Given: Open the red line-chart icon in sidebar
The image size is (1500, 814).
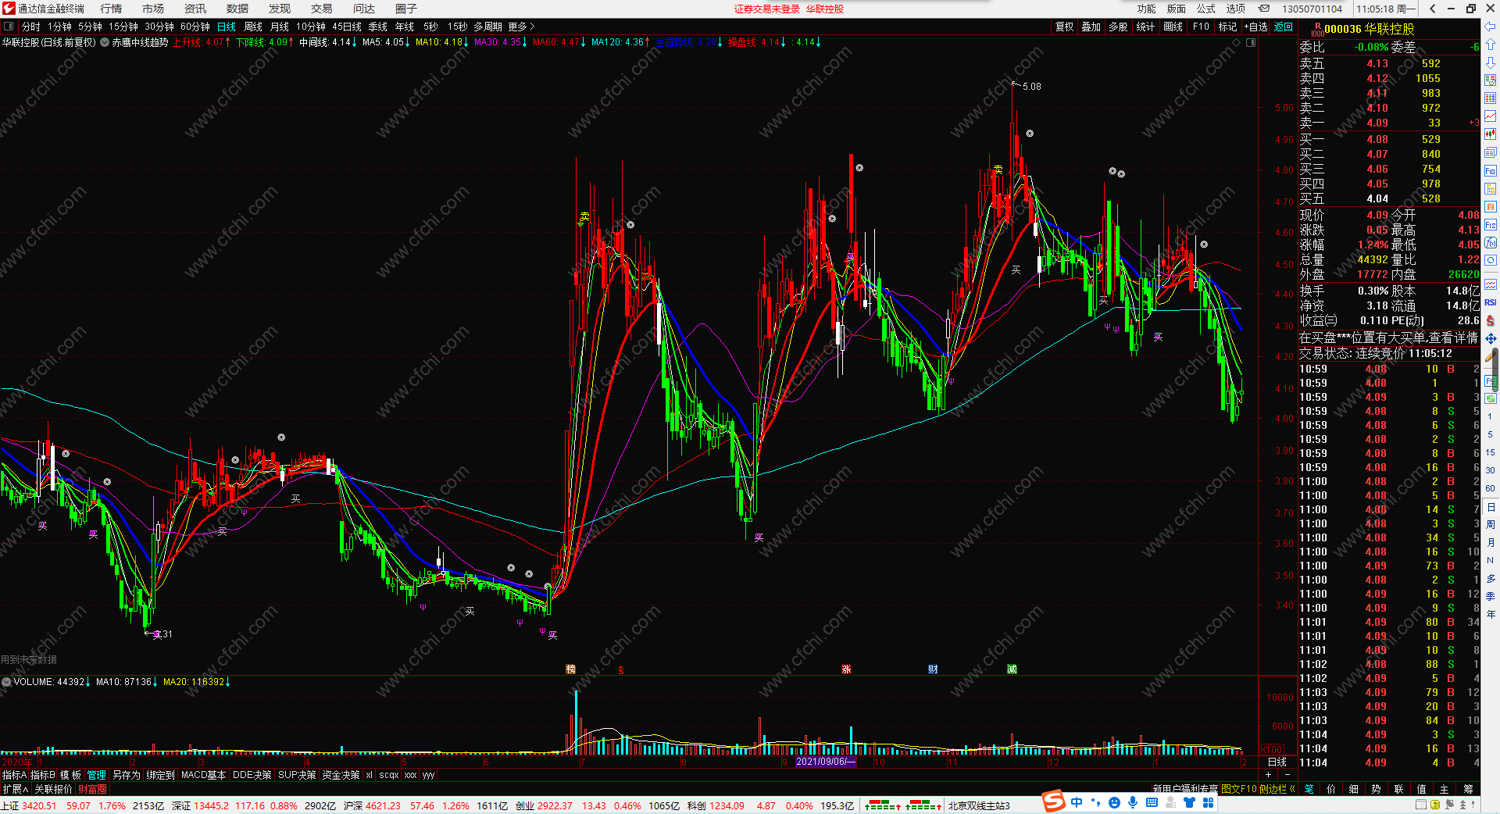Looking at the screenshot, I should 1491,116.
